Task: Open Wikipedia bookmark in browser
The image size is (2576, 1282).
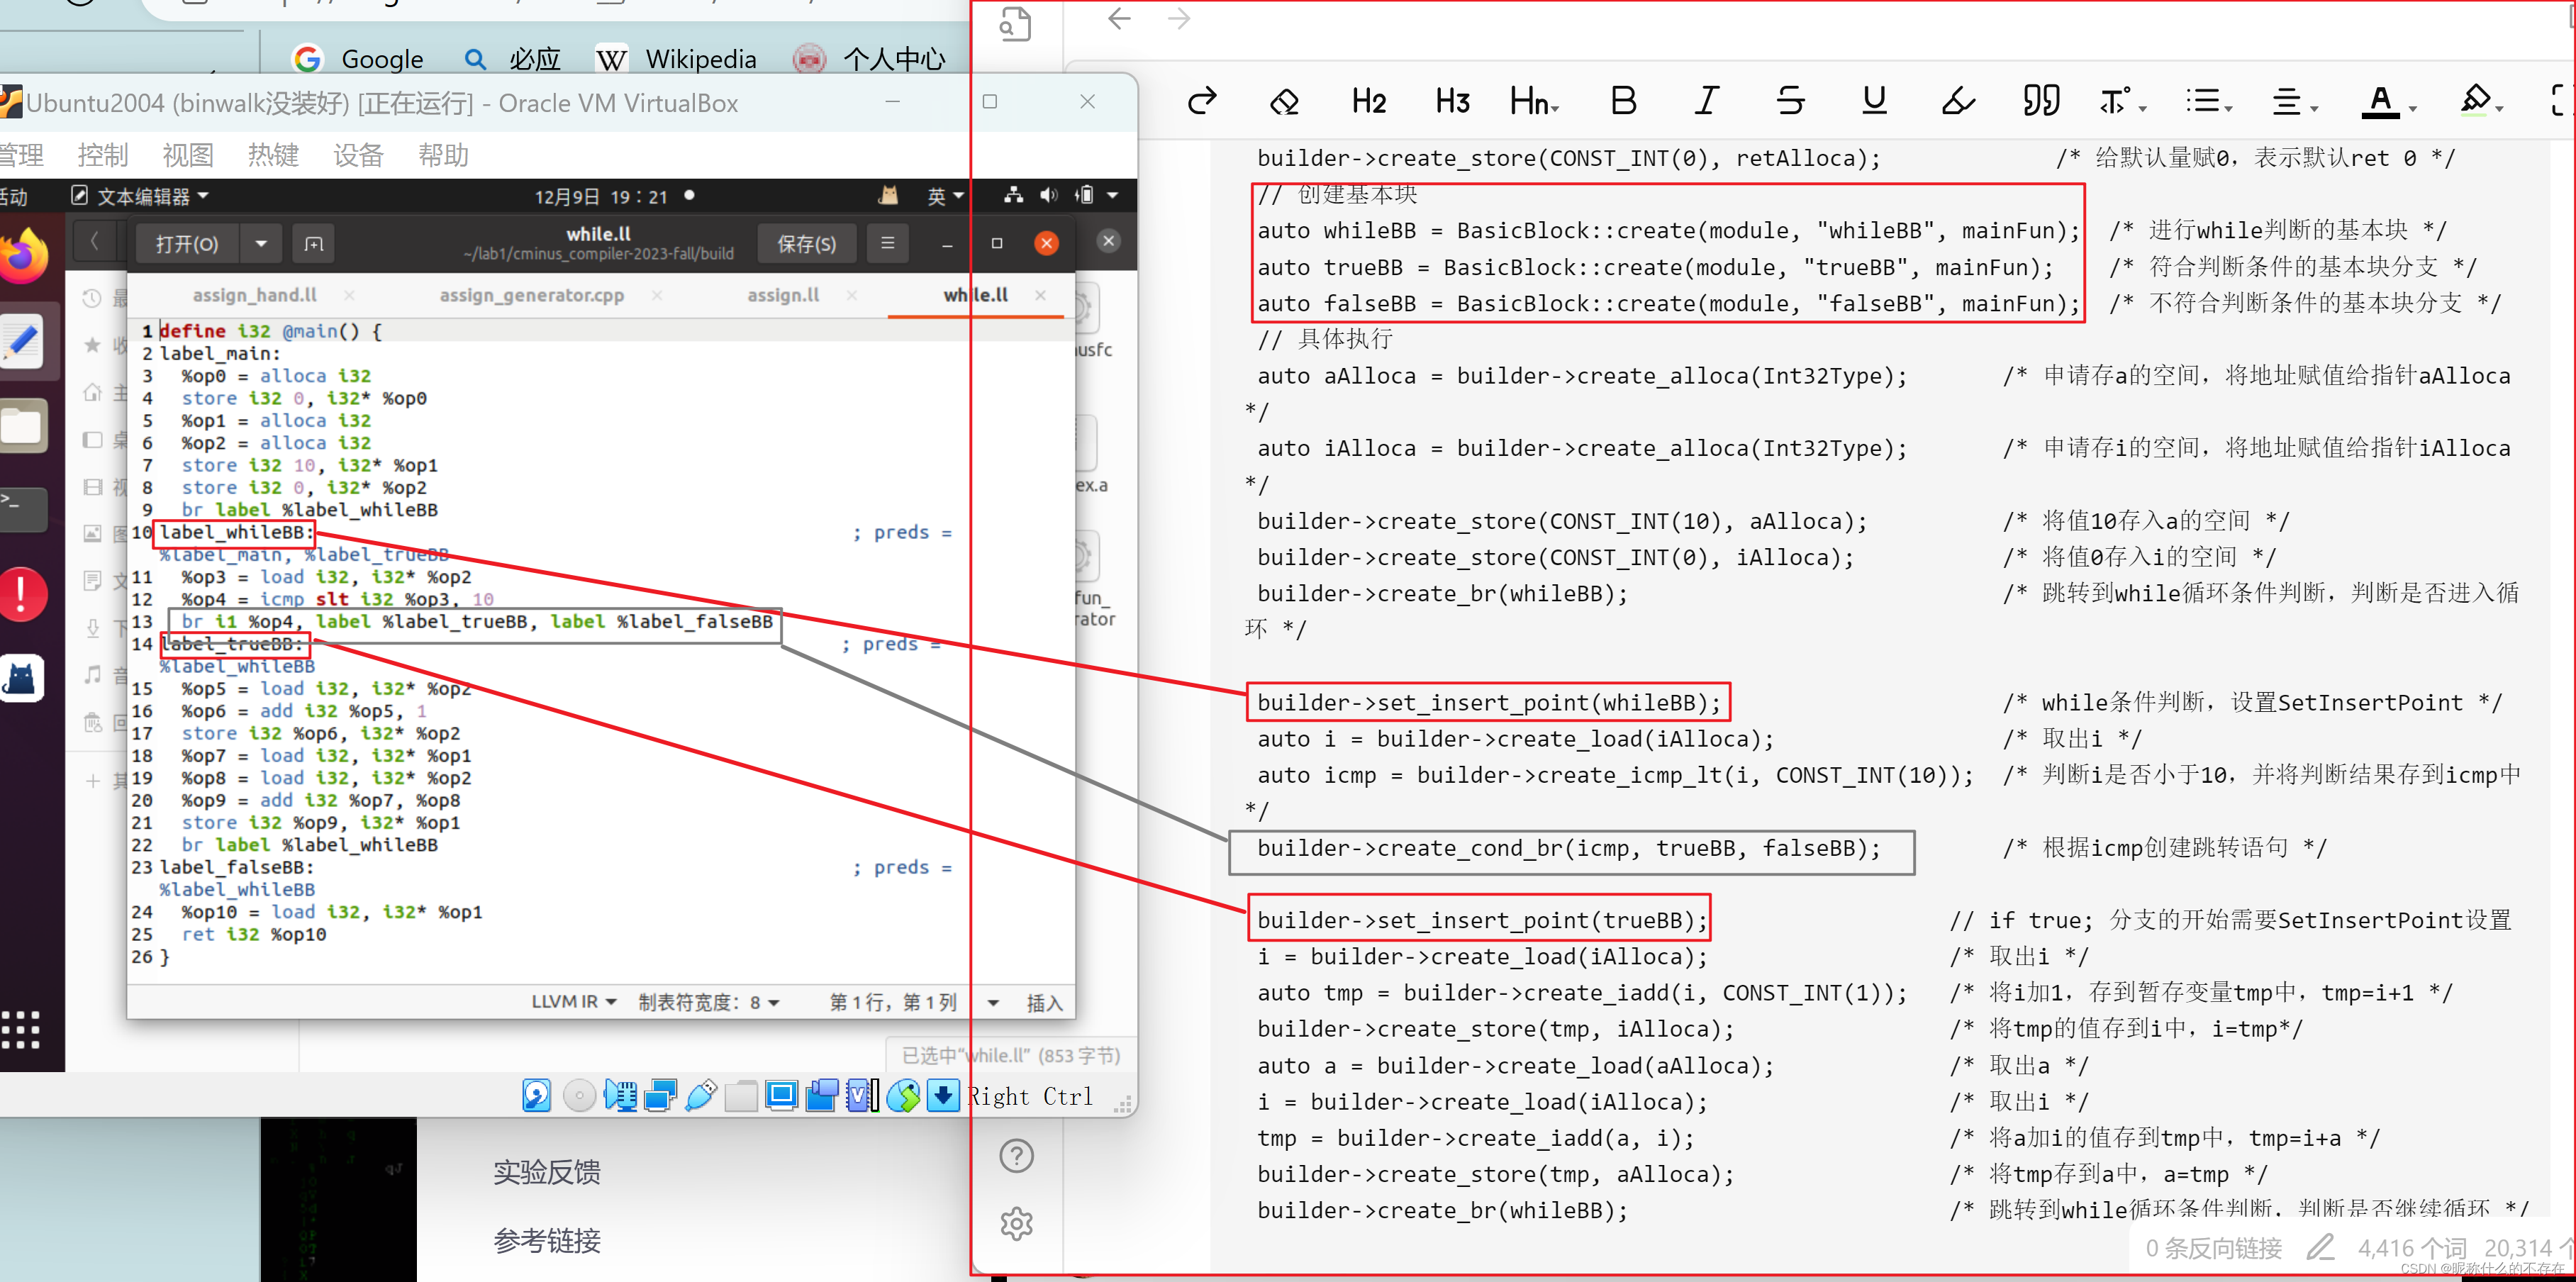Action: [676, 59]
